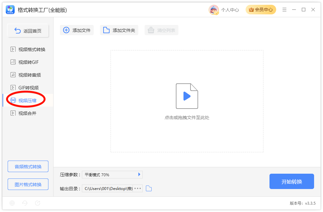
Task: Click 添加文件夹 button
Action: pyautogui.click(x=119, y=30)
